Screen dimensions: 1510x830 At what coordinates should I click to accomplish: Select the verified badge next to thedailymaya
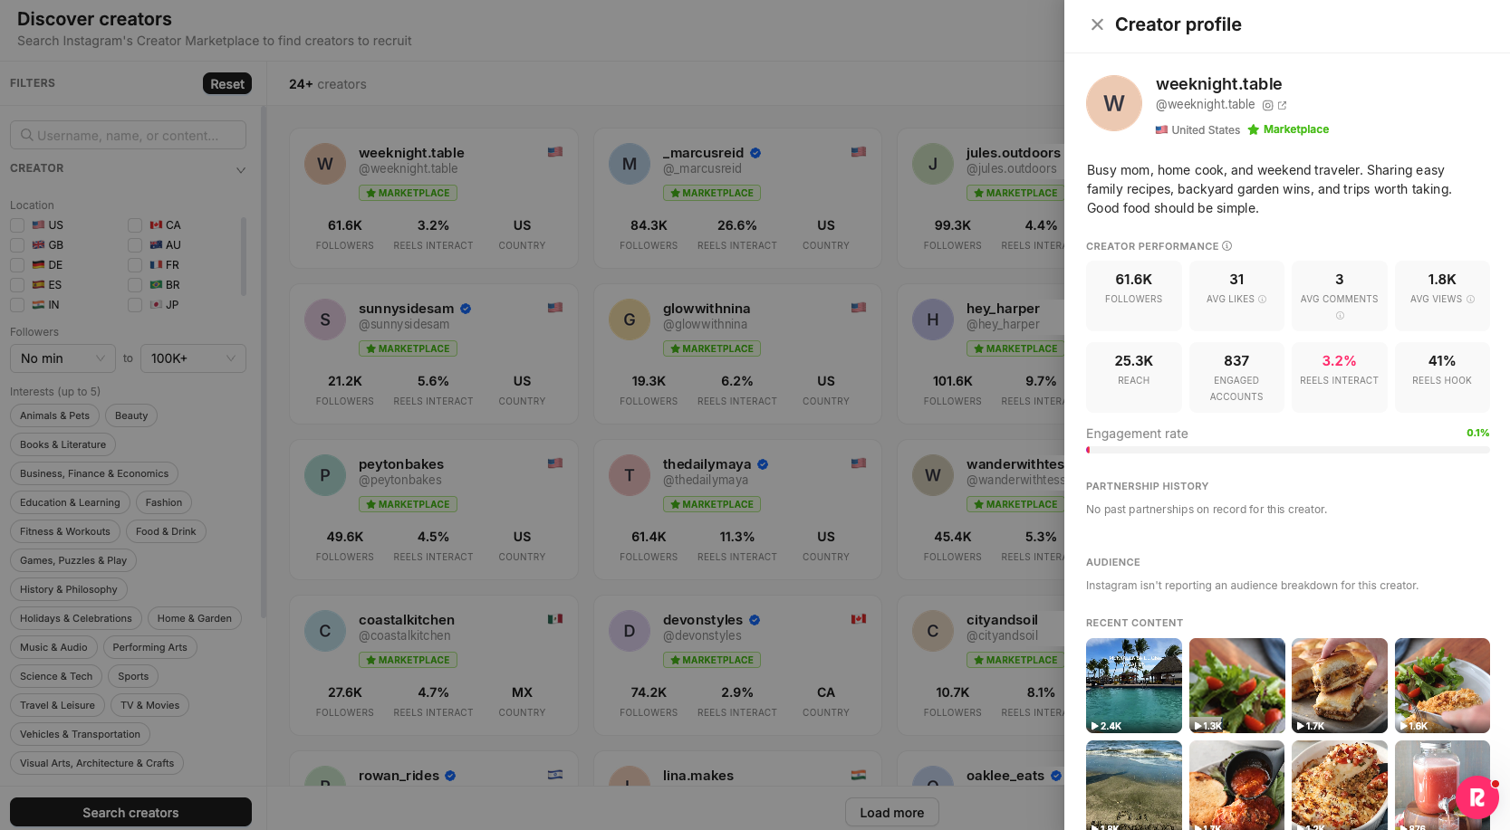point(763,464)
